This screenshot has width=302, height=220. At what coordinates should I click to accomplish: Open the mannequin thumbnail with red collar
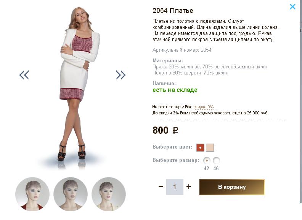point(32,194)
